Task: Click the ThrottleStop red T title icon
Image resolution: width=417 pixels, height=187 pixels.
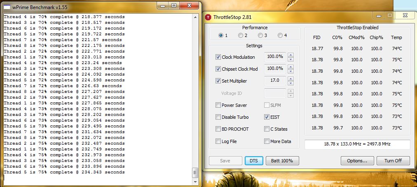Action: [x=208, y=17]
